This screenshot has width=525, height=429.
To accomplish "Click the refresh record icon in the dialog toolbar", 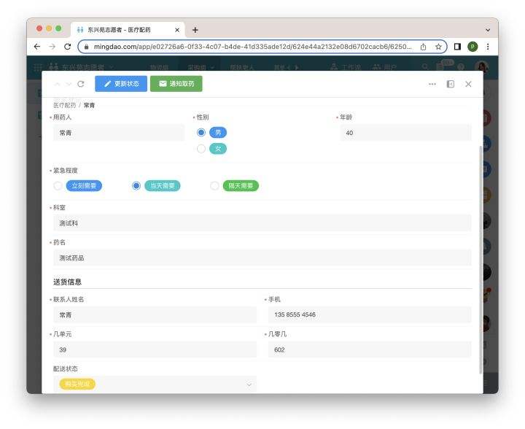I will [x=80, y=84].
